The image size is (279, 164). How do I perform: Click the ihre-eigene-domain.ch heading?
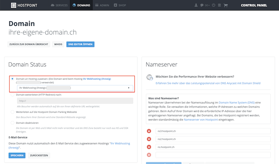[x=43, y=32]
